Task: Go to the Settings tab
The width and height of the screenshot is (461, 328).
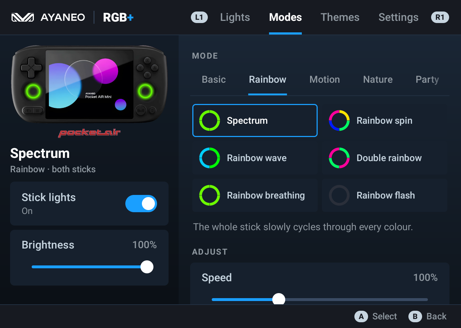Action: pos(398,17)
